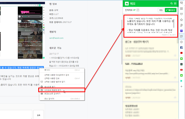Viewport: 185px width, 119px height.
Task: Click the four-squares apps icon in sidebar
Action: (x=181, y=8)
